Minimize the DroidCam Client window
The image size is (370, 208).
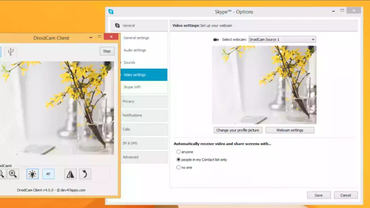tap(91, 37)
